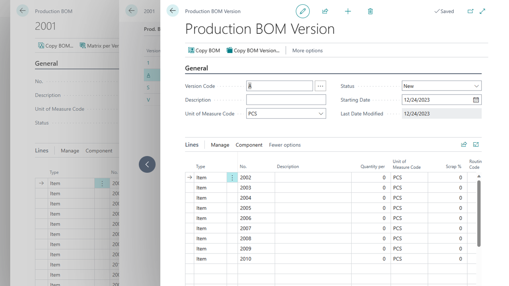The height and width of the screenshot is (286, 509).
Task: Click the expand page full-screen icon
Action: tap(482, 11)
